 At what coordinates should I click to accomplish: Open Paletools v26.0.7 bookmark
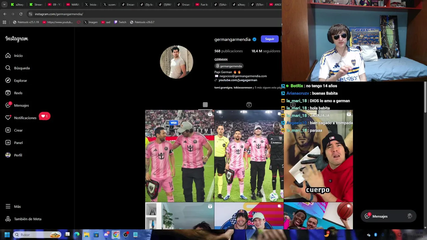point(142,22)
